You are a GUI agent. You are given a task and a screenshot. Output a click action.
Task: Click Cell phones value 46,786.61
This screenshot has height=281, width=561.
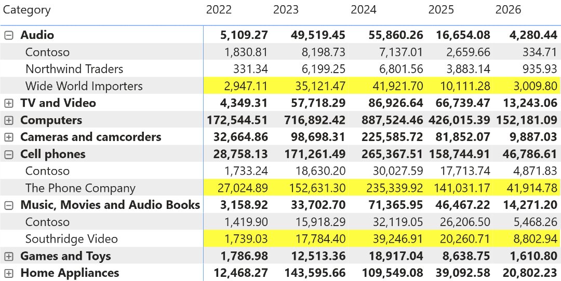[x=529, y=154]
